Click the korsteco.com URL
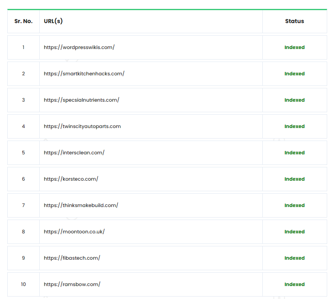The width and height of the screenshot is (330, 299). pos(71,179)
